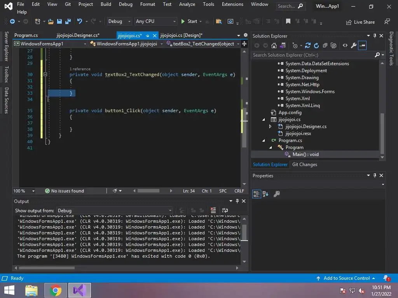Undo the last action with the undo icon

pyautogui.click(x=80, y=22)
